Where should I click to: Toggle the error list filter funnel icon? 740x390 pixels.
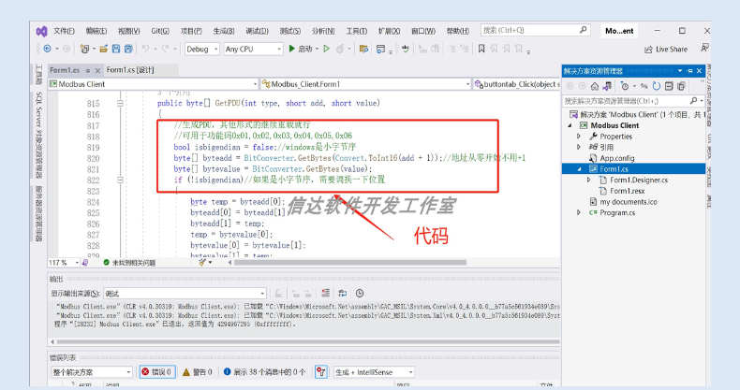321,372
